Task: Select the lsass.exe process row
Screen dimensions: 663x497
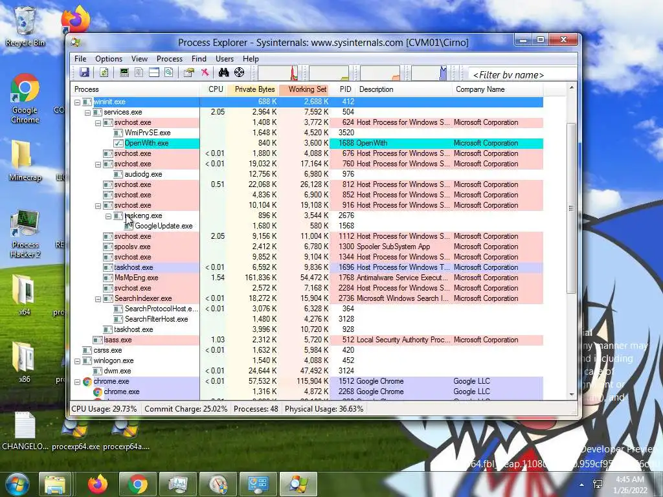Action: pos(307,340)
